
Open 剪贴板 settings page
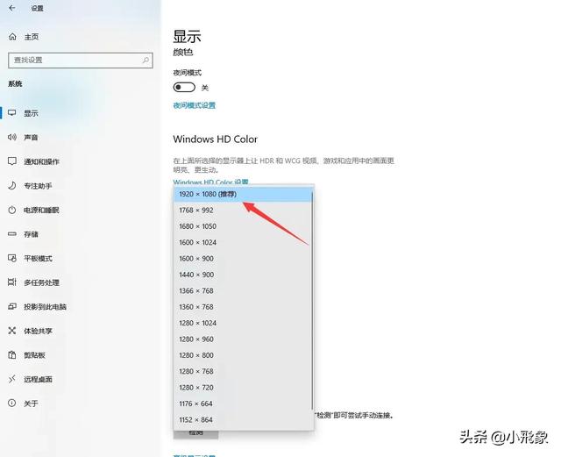coord(34,355)
